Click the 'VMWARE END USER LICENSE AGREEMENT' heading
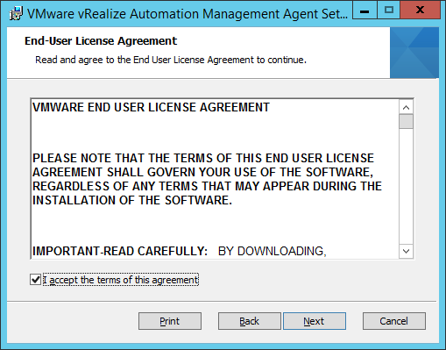This screenshot has width=446, height=350. point(151,107)
